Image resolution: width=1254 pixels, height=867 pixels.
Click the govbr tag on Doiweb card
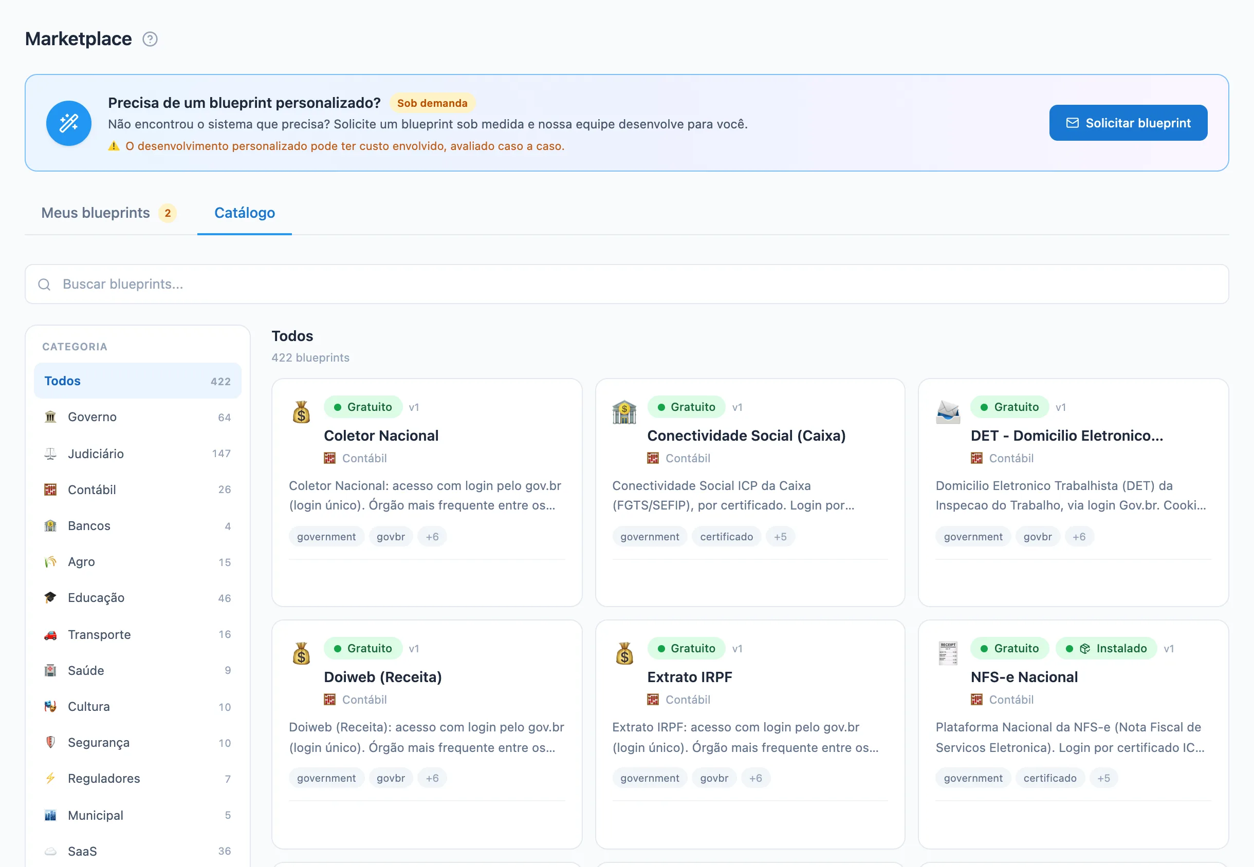click(391, 779)
